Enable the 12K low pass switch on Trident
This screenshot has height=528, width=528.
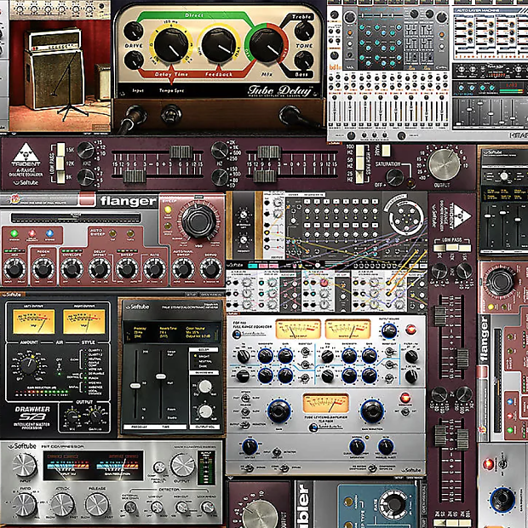[60, 164]
